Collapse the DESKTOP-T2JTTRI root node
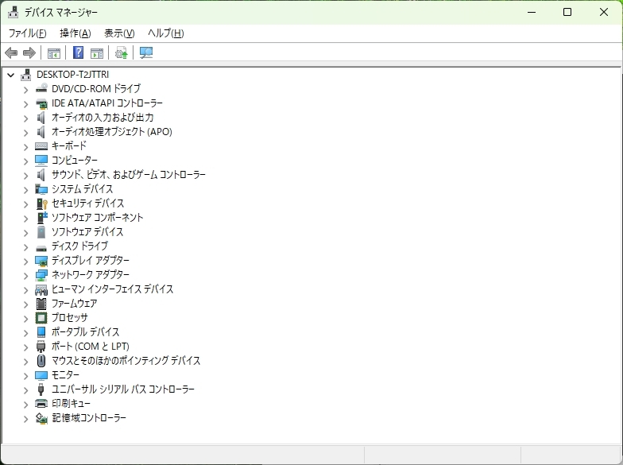This screenshot has height=465, width=623. [11, 75]
